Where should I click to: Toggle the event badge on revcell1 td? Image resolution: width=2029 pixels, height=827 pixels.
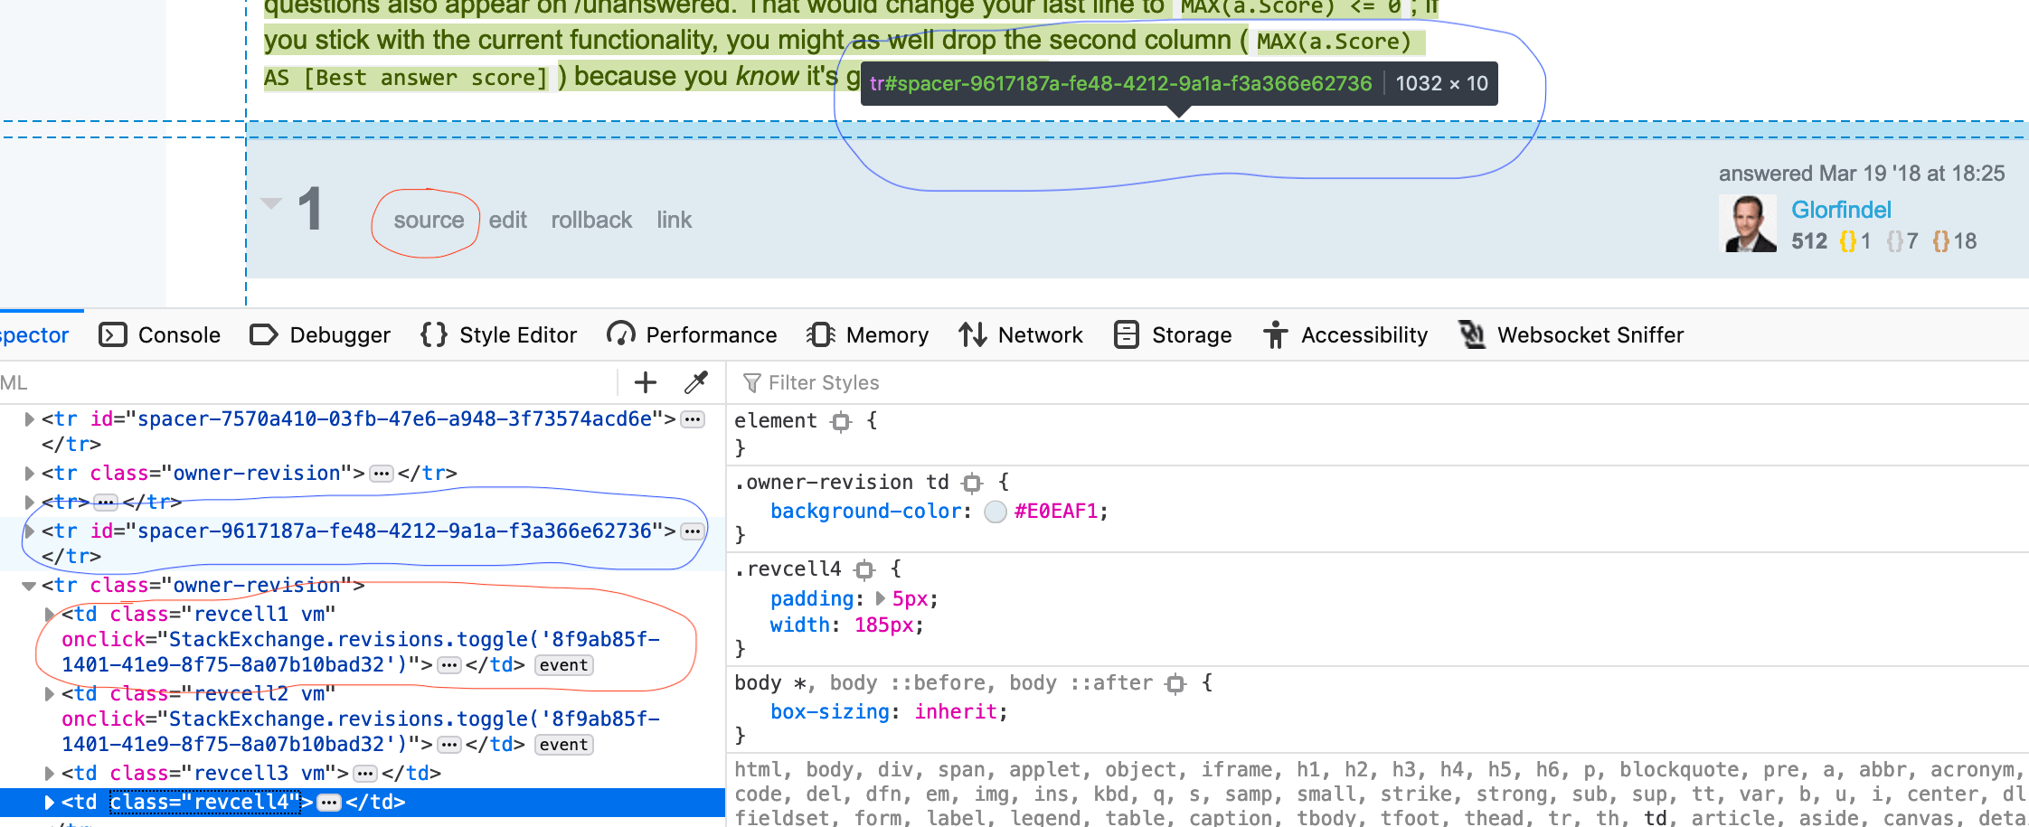[563, 665]
